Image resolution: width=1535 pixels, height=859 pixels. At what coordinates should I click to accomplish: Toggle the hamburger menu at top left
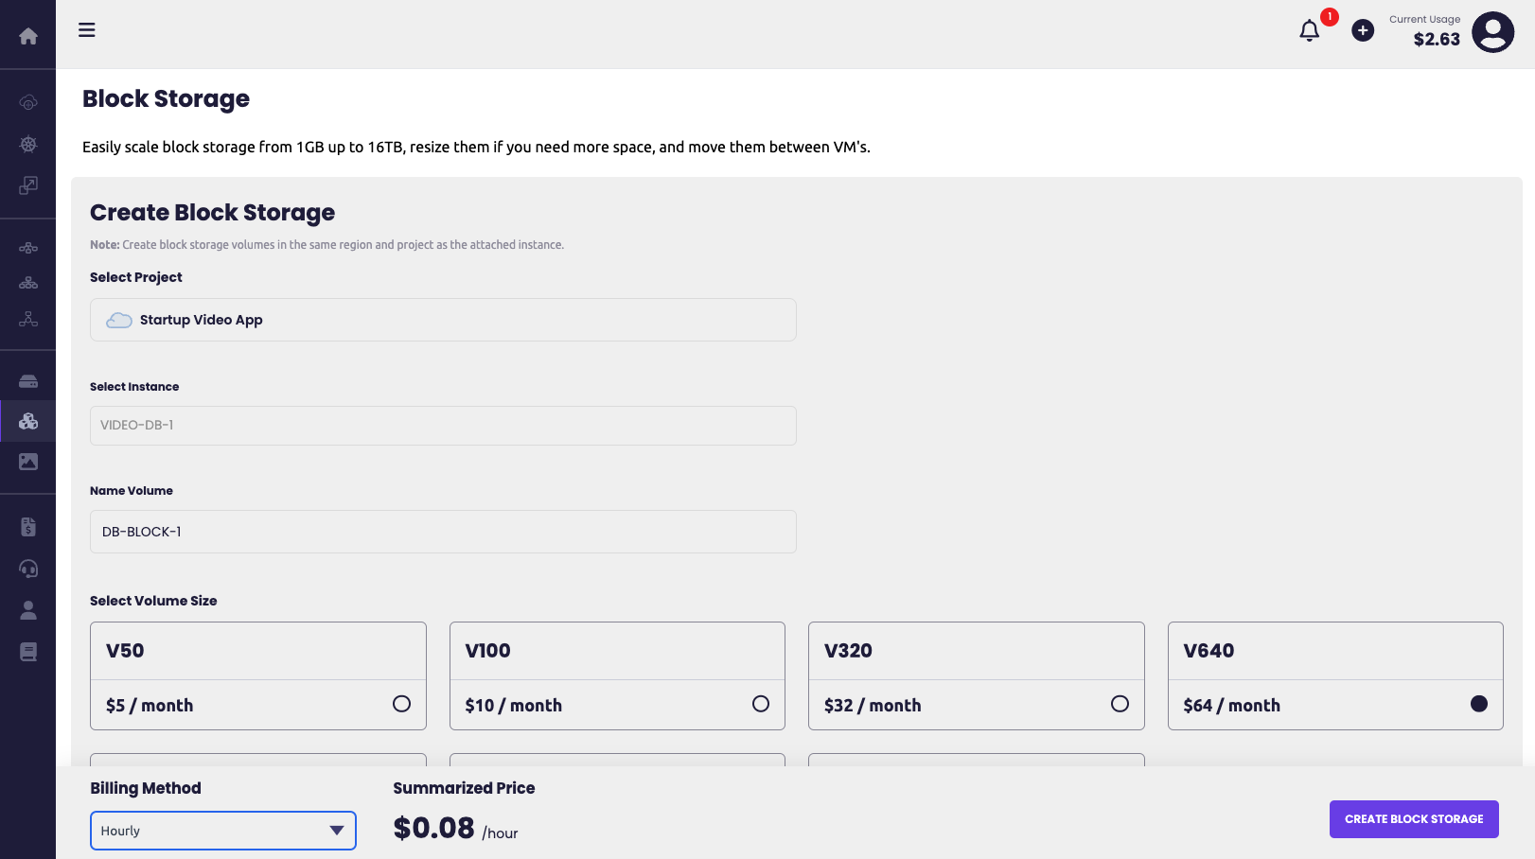86,29
